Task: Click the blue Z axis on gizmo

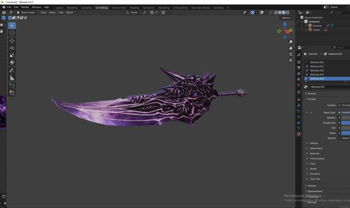Action: coord(285,24)
